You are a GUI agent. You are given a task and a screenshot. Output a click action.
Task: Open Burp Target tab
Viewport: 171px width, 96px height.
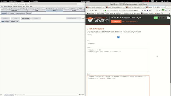click(x=37, y=11)
